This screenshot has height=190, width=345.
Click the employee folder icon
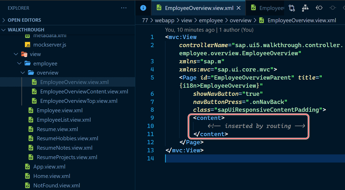pos(27,64)
